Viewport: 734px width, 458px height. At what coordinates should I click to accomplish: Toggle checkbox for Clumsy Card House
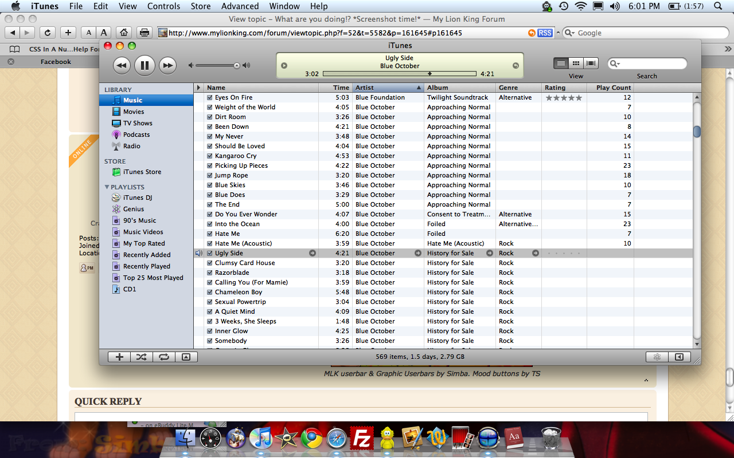click(x=210, y=263)
